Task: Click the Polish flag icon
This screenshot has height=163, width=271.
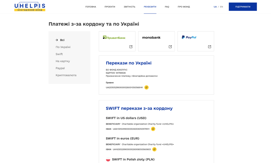Action: 108,159
